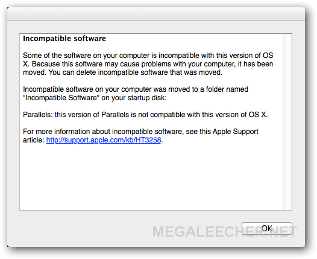317x259 pixels.
Task: Click the quoted "Incompatible Software" folder name
Action: 61,98
